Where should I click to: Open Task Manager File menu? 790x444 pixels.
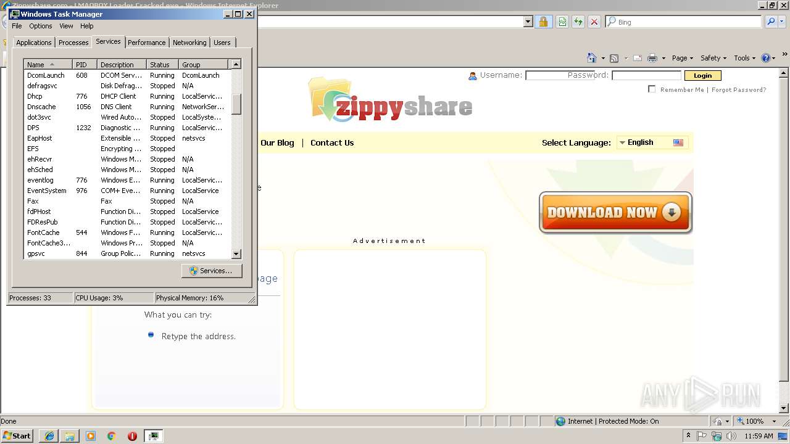pos(17,26)
